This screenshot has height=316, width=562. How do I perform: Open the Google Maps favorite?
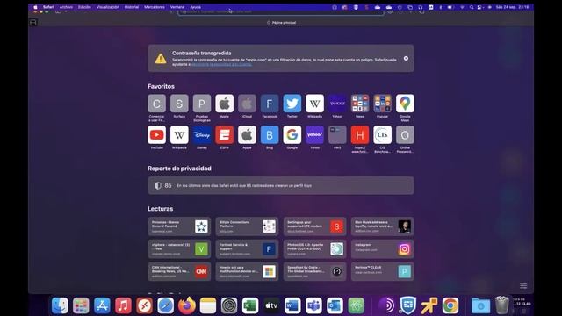click(x=405, y=104)
